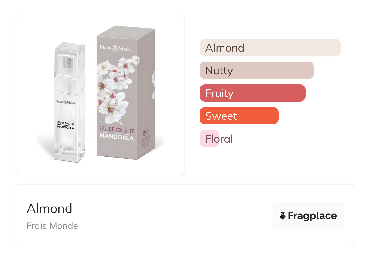Click the white MANDORLA name on the box
The image size is (370, 262).
pyautogui.click(x=117, y=137)
